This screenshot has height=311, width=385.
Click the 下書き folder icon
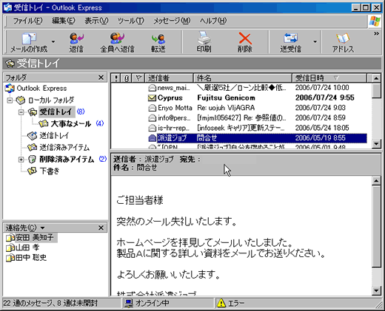point(33,171)
